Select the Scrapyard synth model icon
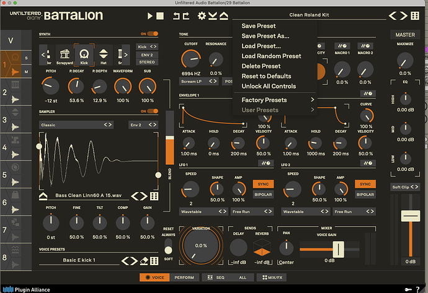The width and height of the screenshot is (428, 293). tap(65, 56)
